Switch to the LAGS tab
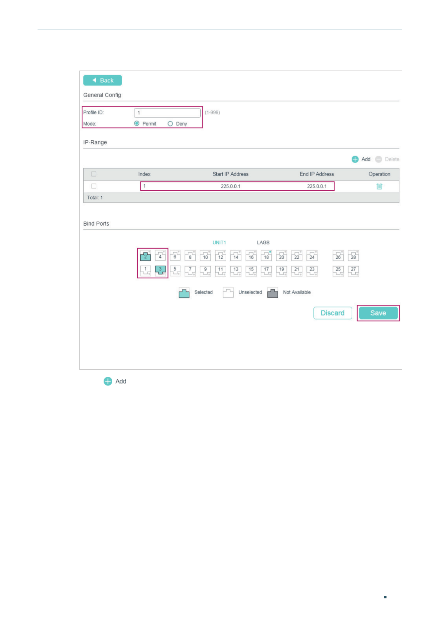This screenshot has height=623, width=440. pyautogui.click(x=263, y=243)
